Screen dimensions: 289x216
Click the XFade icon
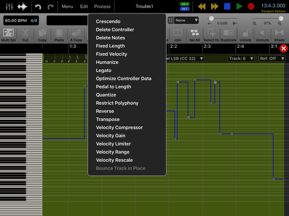coord(279,35)
